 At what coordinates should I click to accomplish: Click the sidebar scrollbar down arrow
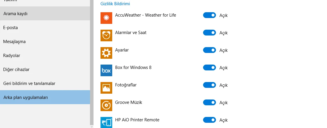coord(92,126)
